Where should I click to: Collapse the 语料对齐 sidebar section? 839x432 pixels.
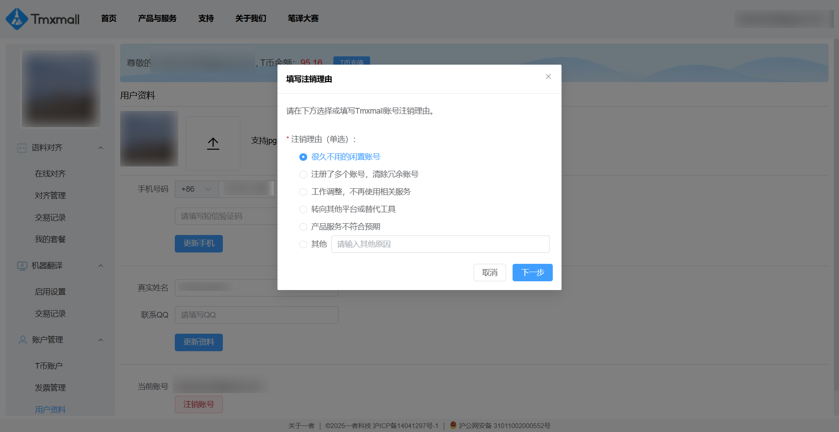(x=101, y=148)
